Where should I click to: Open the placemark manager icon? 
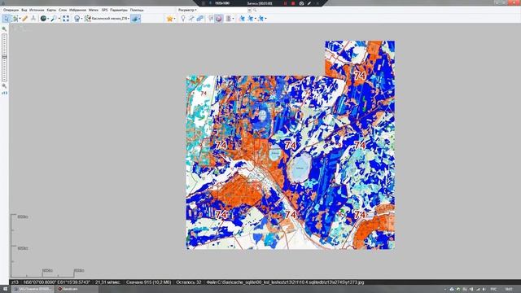pyautogui.click(x=219, y=19)
